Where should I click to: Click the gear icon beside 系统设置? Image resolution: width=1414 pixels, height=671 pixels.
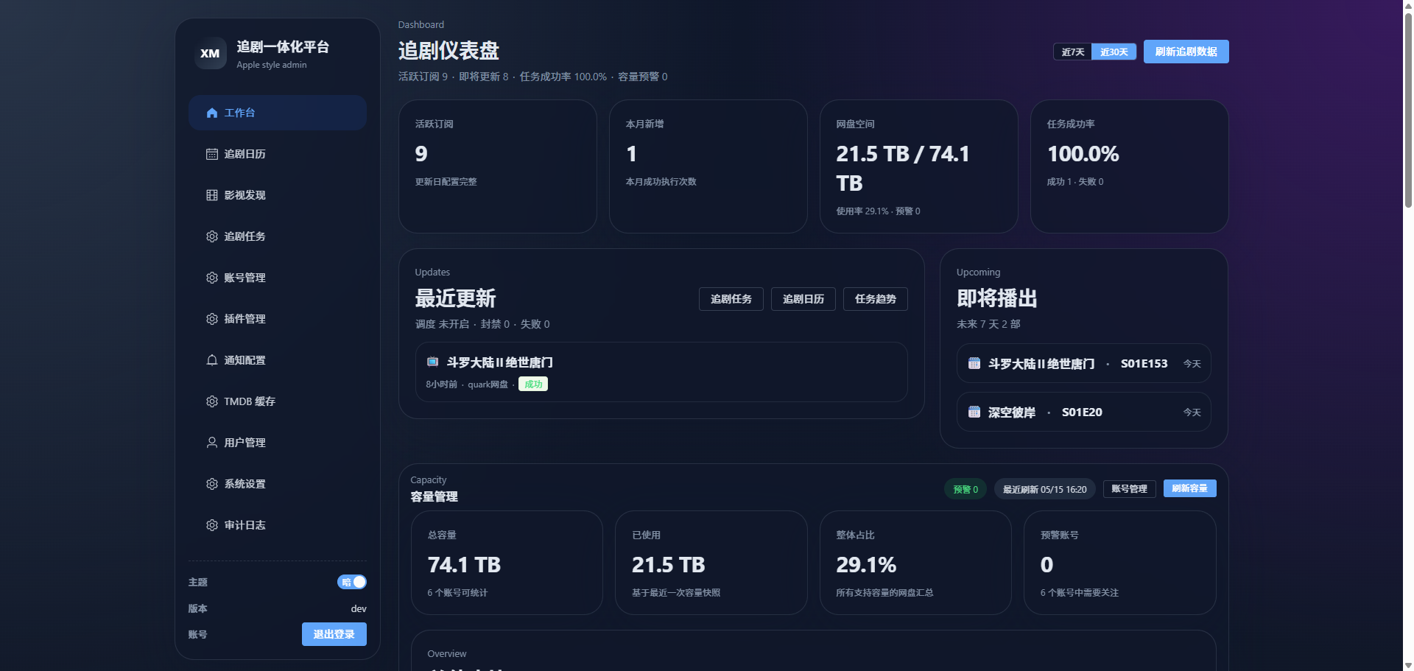tap(212, 484)
